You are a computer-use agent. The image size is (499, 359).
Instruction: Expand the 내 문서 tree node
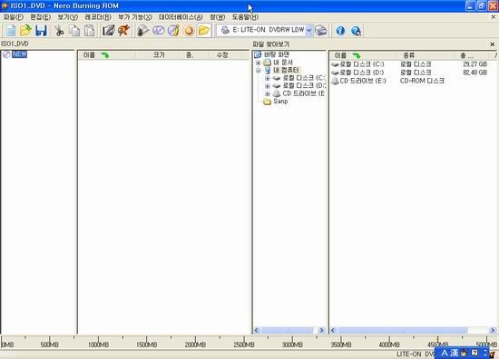point(258,63)
